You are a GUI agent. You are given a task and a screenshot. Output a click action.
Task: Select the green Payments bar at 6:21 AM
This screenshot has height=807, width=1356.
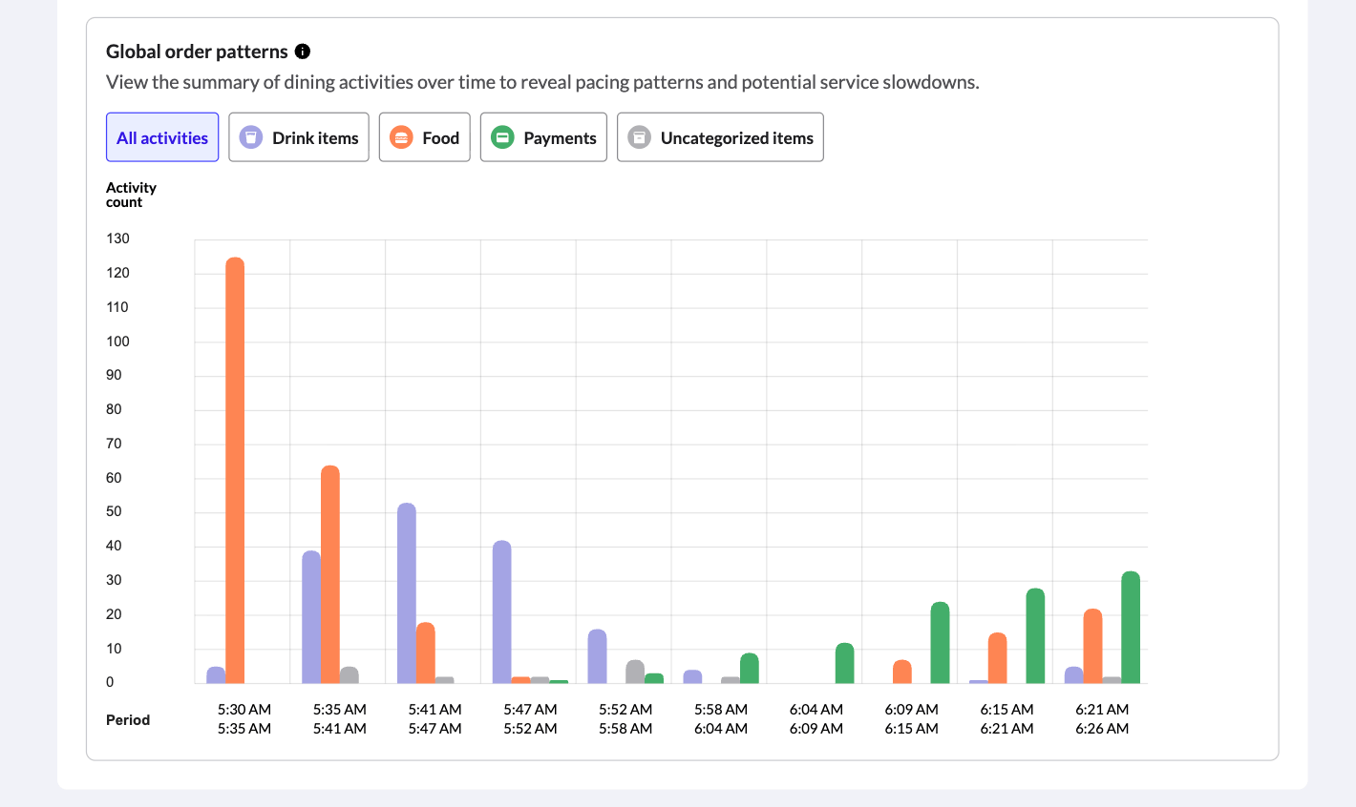pyautogui.click(x=1131, y=628)
